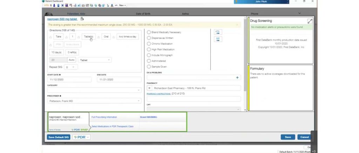This screenshot has width=359, height=153.
Task: Click the document icon beside naproxen 500 mg tablet
Action: 82,19
